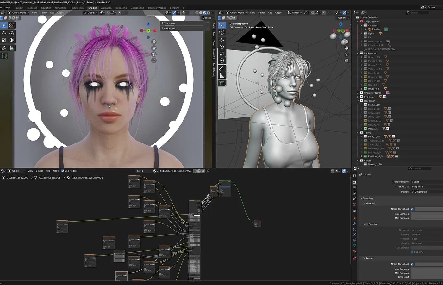Click the outliner Search field
443x285 pixels.
417,13
